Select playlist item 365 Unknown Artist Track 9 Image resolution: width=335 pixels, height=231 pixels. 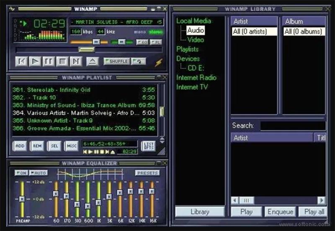tap(83, 120)
